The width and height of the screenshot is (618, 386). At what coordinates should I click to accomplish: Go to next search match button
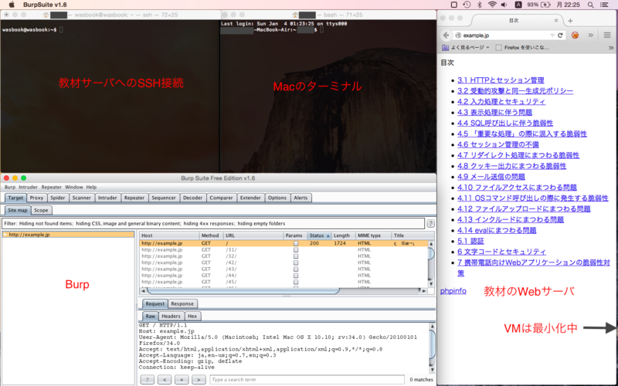pyautogui.click(x=199, y=380)
